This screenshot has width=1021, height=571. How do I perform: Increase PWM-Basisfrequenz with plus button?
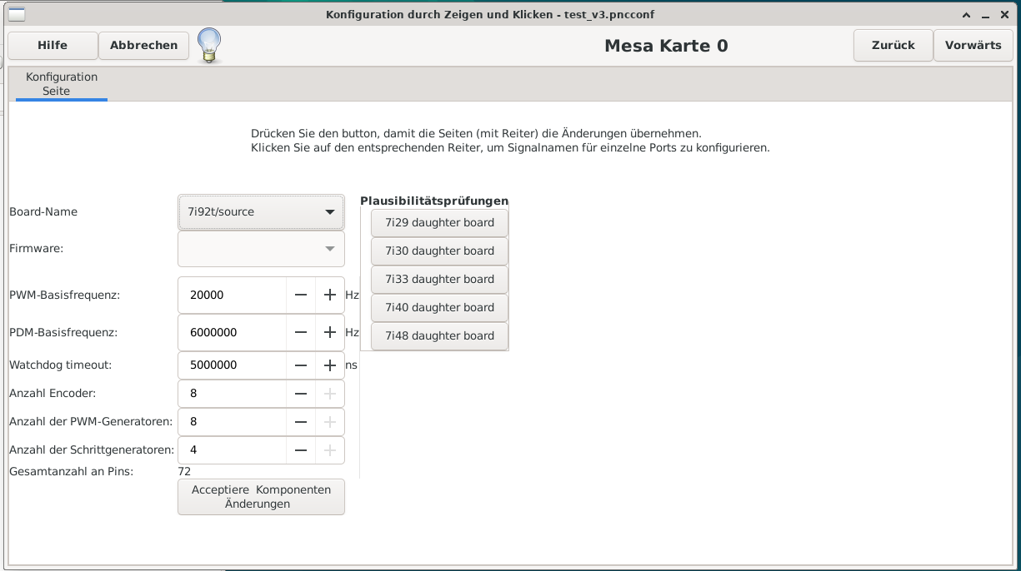pos(330,295)
